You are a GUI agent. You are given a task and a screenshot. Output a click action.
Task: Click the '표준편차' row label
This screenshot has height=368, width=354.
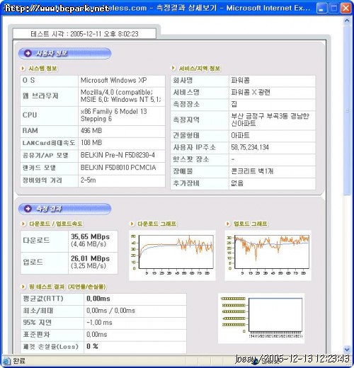point(36,335)
